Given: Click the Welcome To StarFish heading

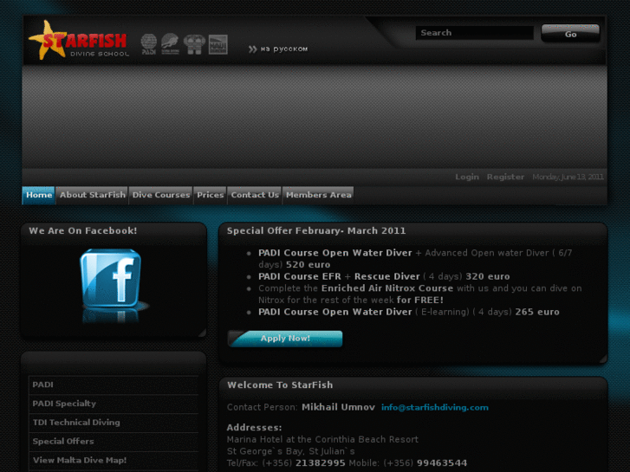Looking at the screenshot, I should (280, 385).
